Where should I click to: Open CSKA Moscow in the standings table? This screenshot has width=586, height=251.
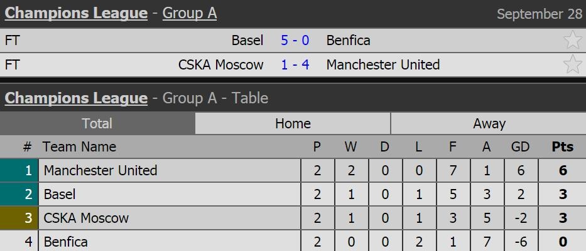click(86, 218)
